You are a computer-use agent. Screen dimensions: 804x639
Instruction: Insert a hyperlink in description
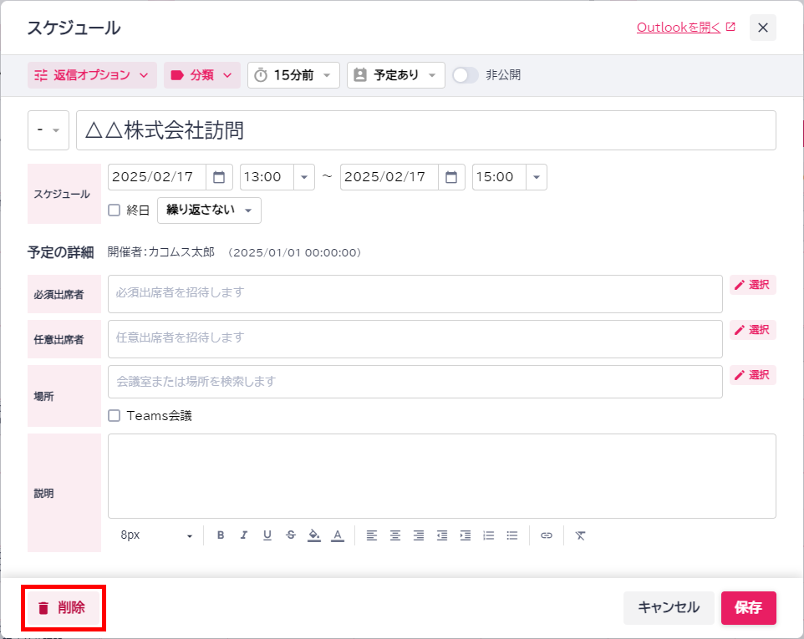coord(547,535)
